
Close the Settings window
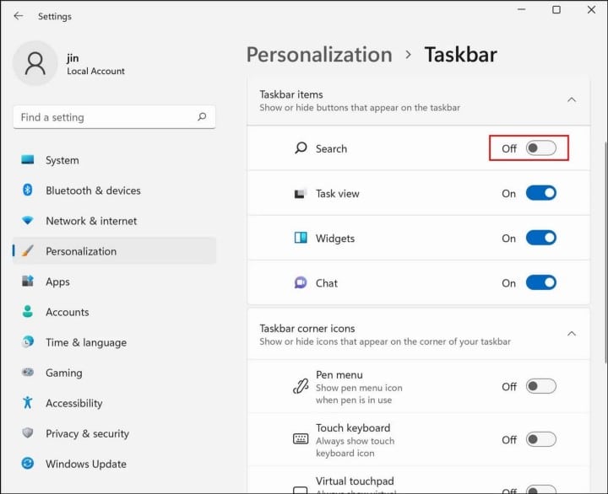(x=591, y=9)
